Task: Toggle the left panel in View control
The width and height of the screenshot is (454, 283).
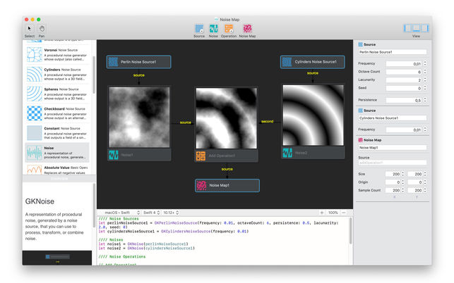Action: 407,28
